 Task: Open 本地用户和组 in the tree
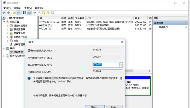(20, 37)
